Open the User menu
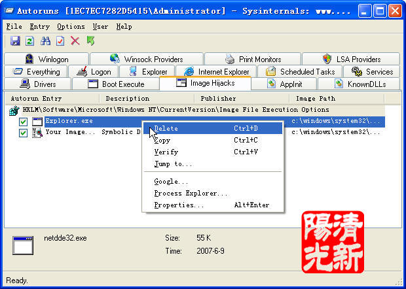The width and height of the screenshot is (406, 289). point(100,26)
